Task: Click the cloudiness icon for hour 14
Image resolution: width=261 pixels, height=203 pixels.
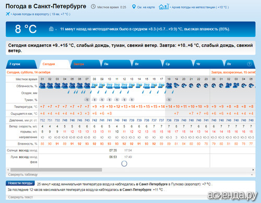Action: pyautogui.click(x=139, y=86)
